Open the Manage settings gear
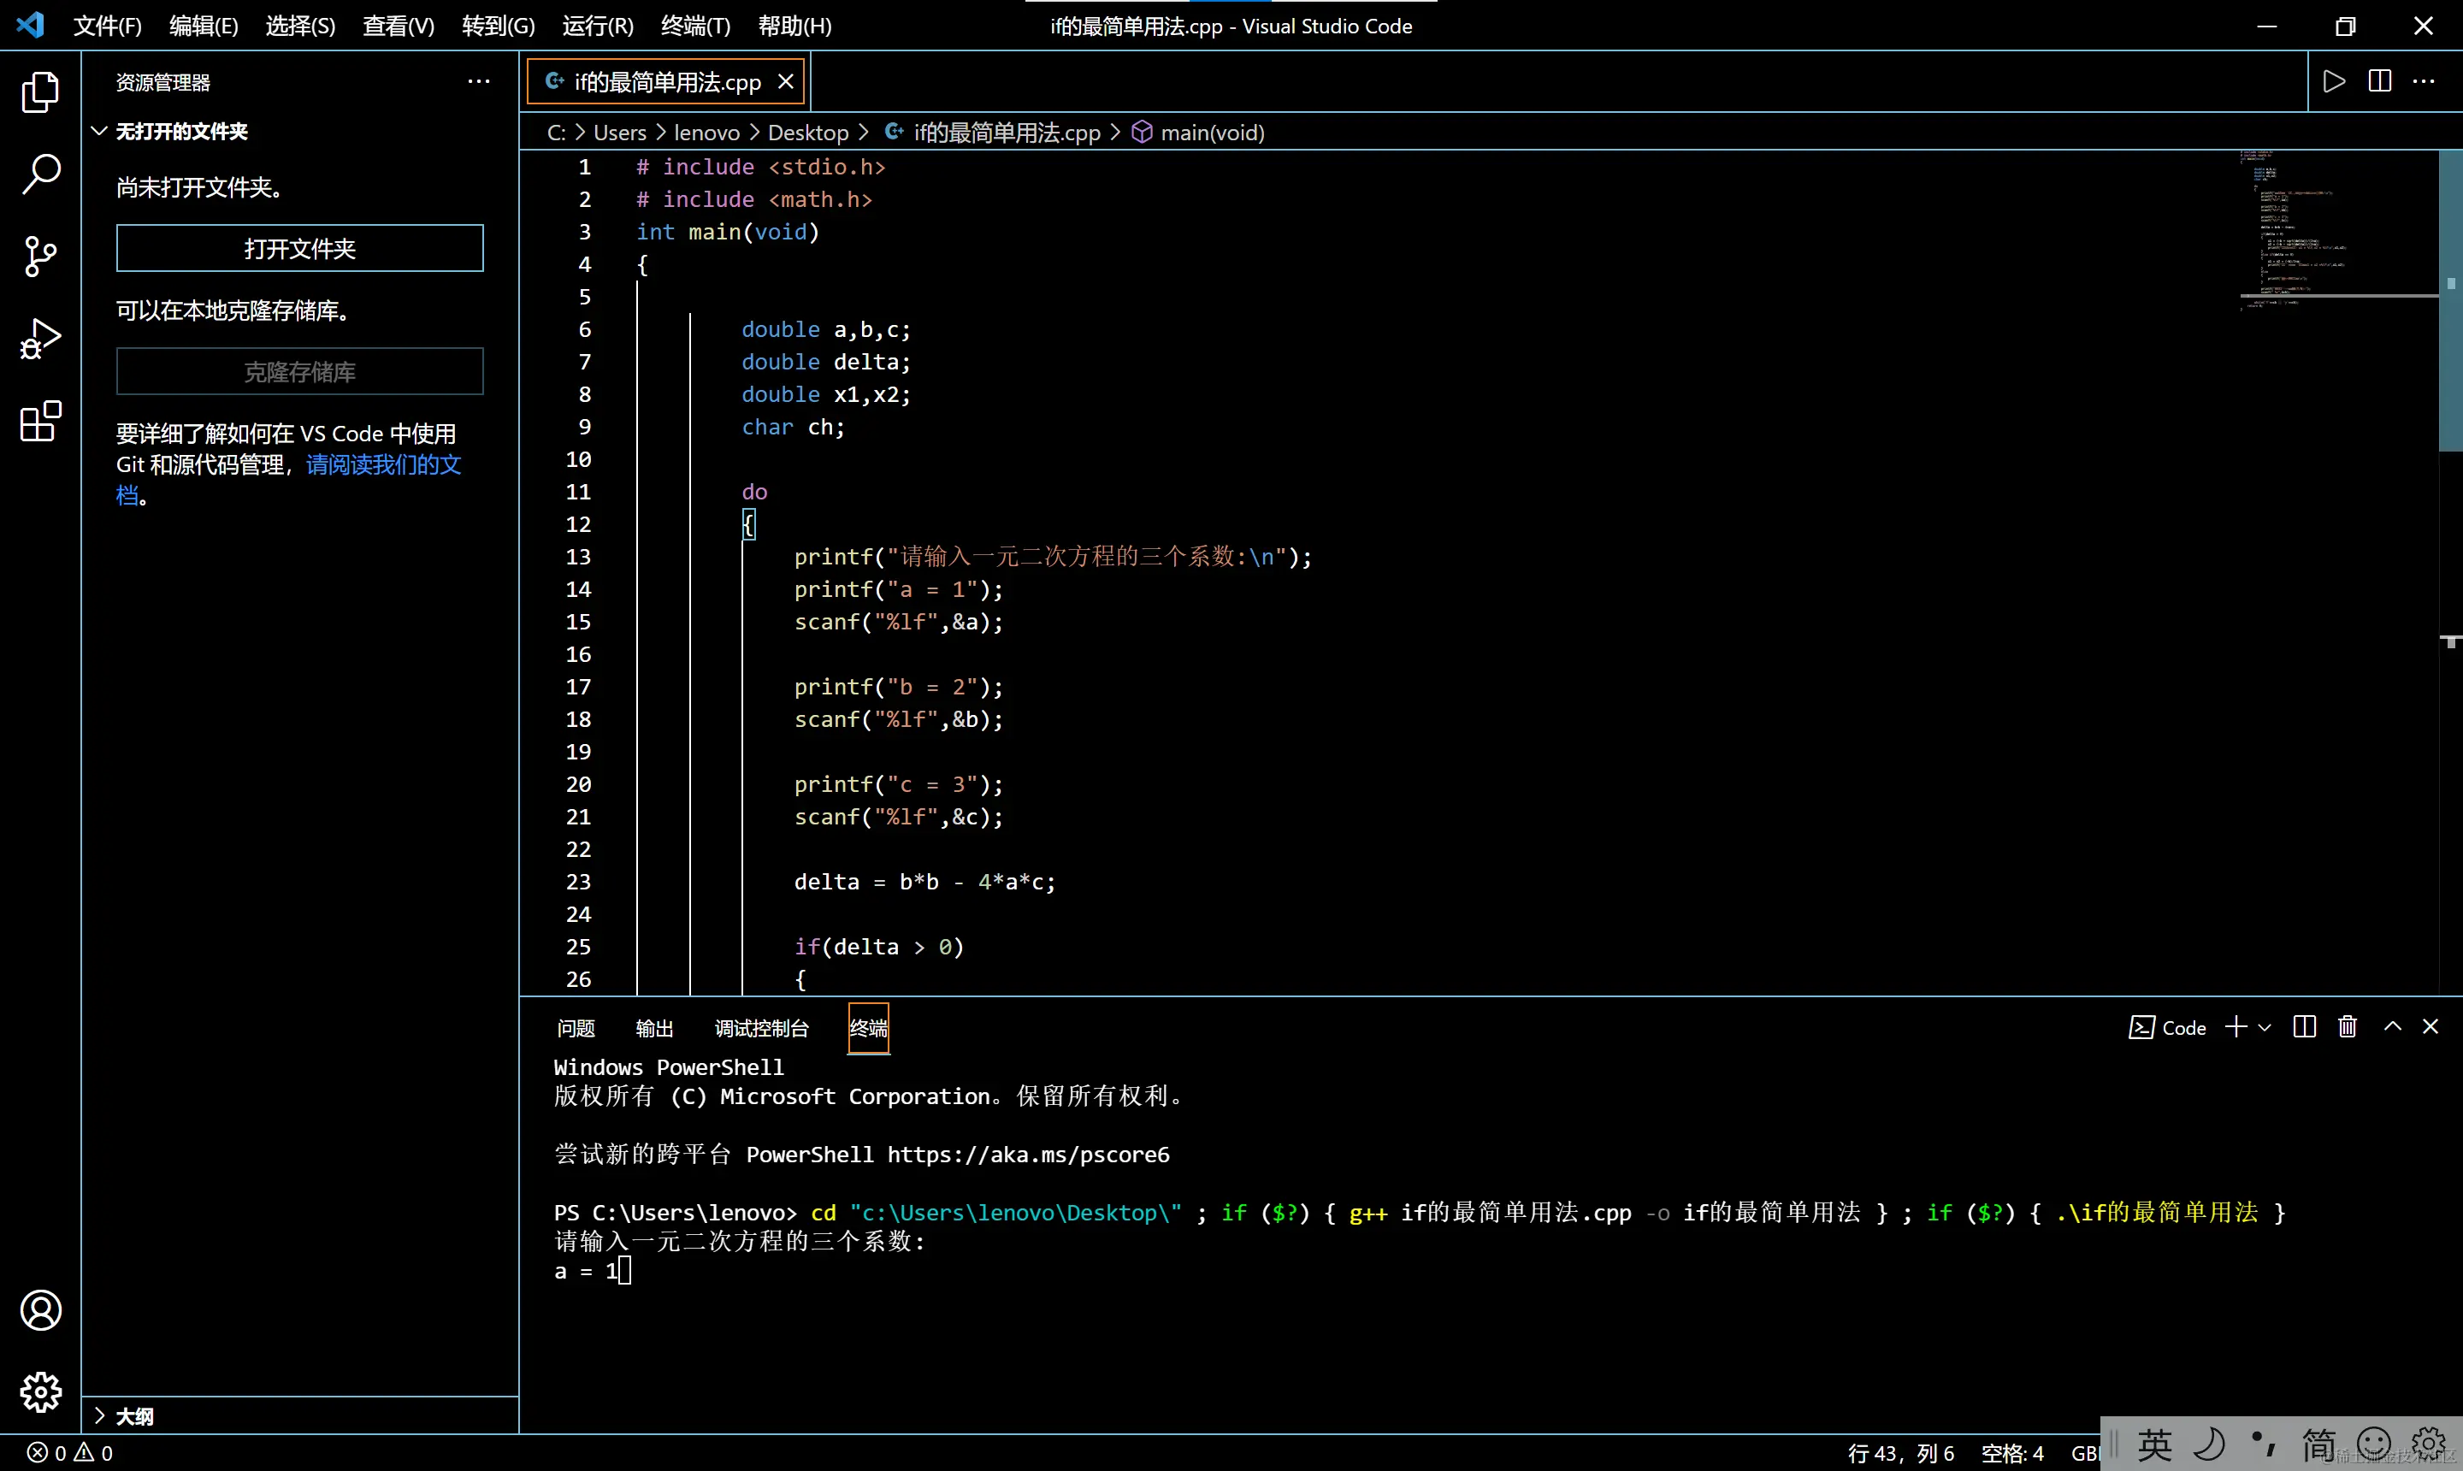This screenshot has height=1471, width=2463. coord(41,1392)
